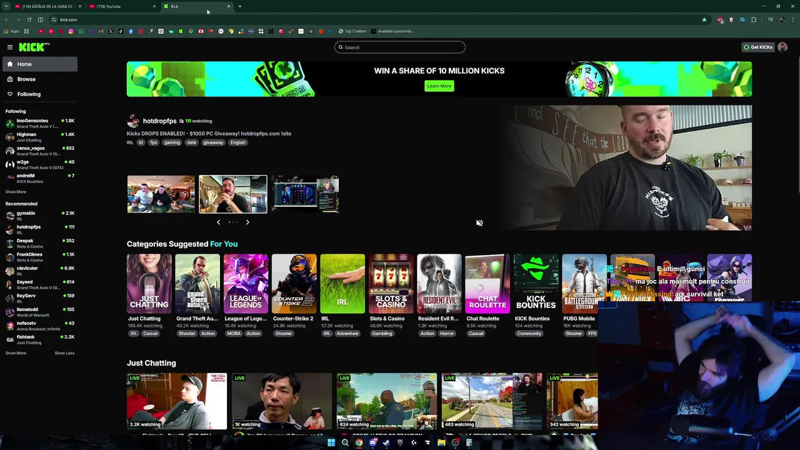
Task: Open Facebook bookmark in bookmarks bar
Action: tap(131, 31)
